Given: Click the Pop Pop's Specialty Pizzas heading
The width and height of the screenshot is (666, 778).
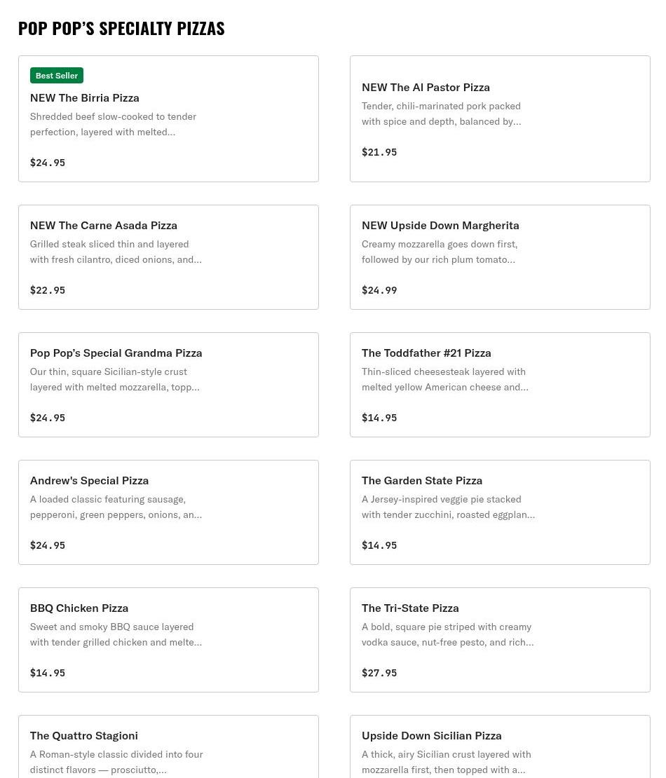Looking at the screenshot, I should point(121,28).
